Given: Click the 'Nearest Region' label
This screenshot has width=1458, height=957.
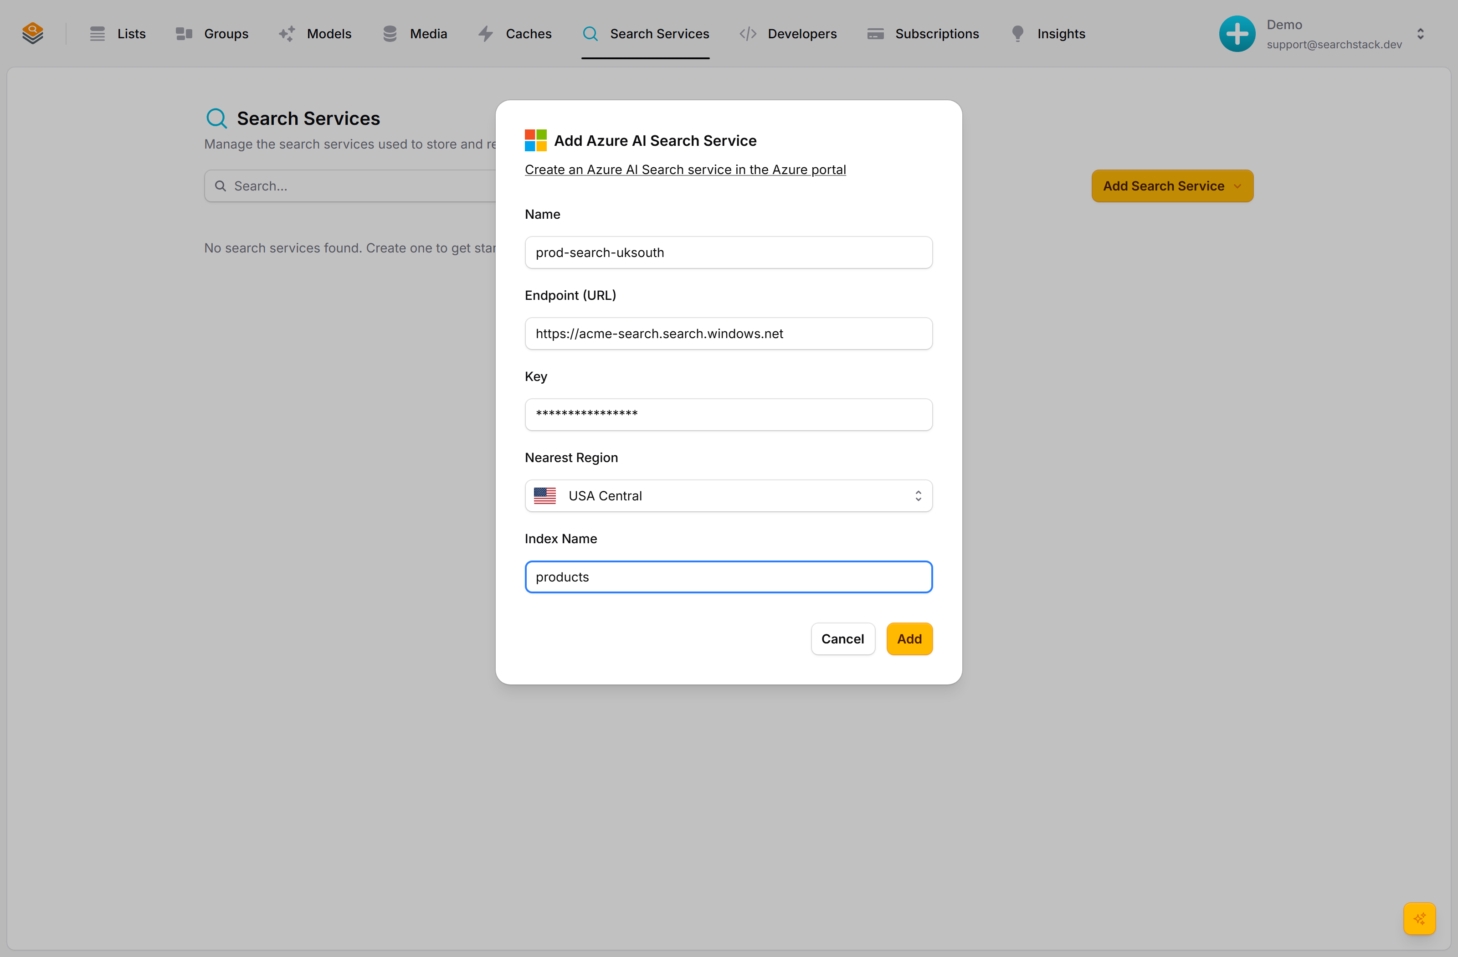Looking at the screenshot, I should pos(571,458).
